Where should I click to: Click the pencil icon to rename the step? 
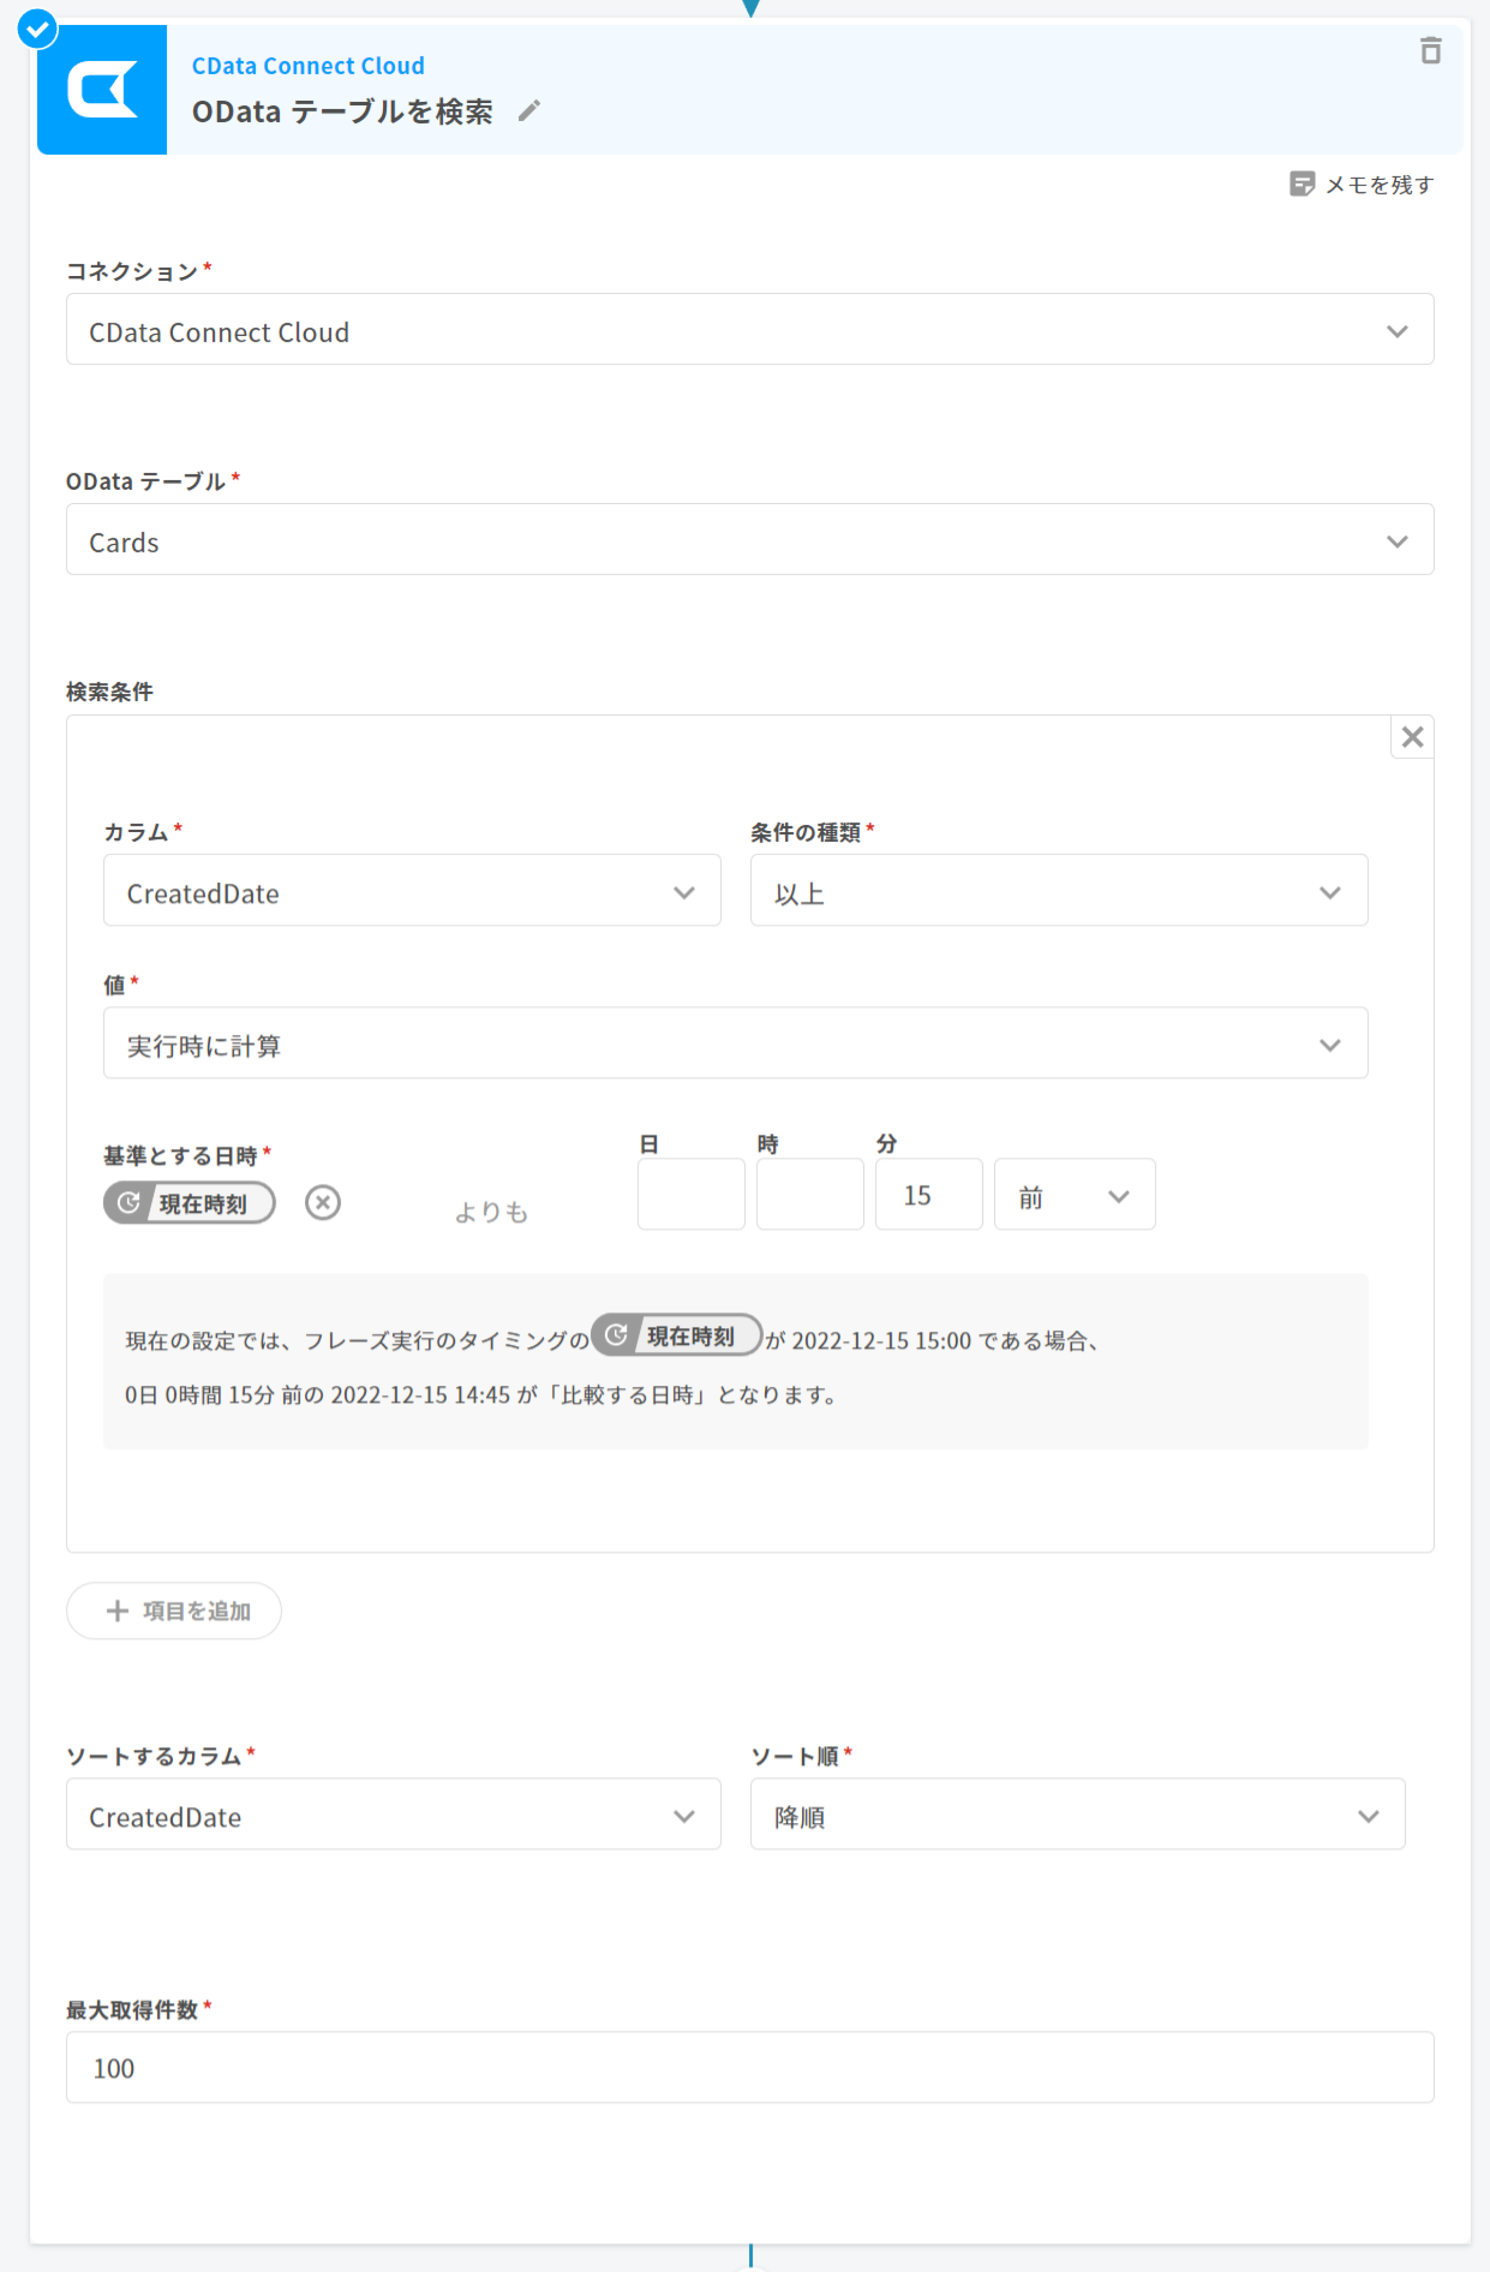(x=529, y=112)
